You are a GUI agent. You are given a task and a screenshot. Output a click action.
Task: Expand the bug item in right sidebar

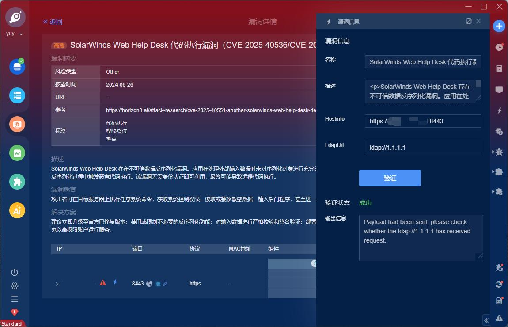tap(499, 152)
